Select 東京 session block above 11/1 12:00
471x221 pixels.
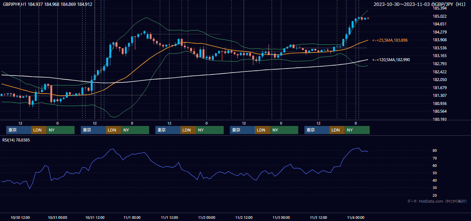click(168, 130)
